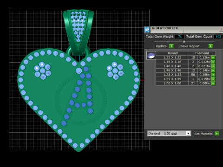Click the gem count 15 cell
The height and width of the screenshot is (167, 223).
(193, 58)
